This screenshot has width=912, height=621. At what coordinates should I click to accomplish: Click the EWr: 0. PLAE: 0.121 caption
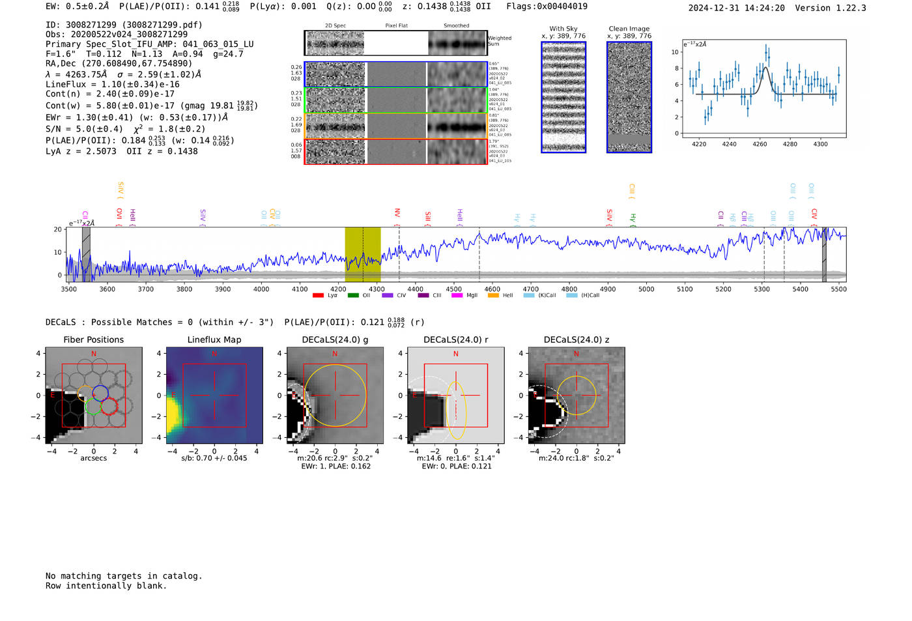point(456,466)
